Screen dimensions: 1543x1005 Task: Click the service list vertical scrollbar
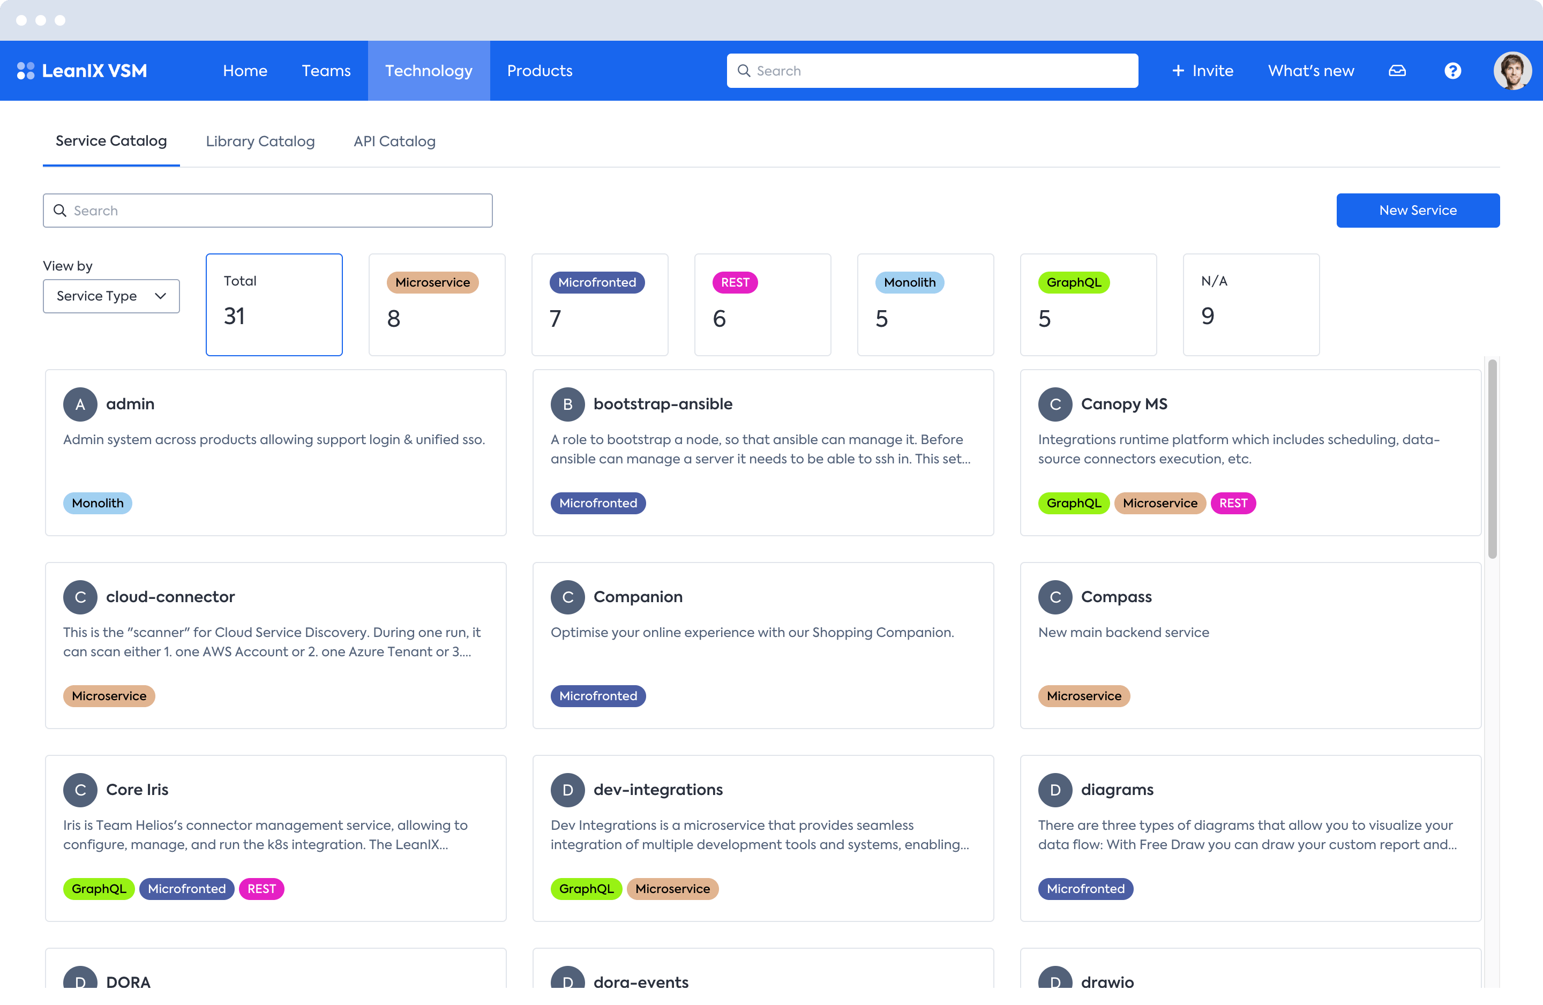click(x=1493, y=459)
